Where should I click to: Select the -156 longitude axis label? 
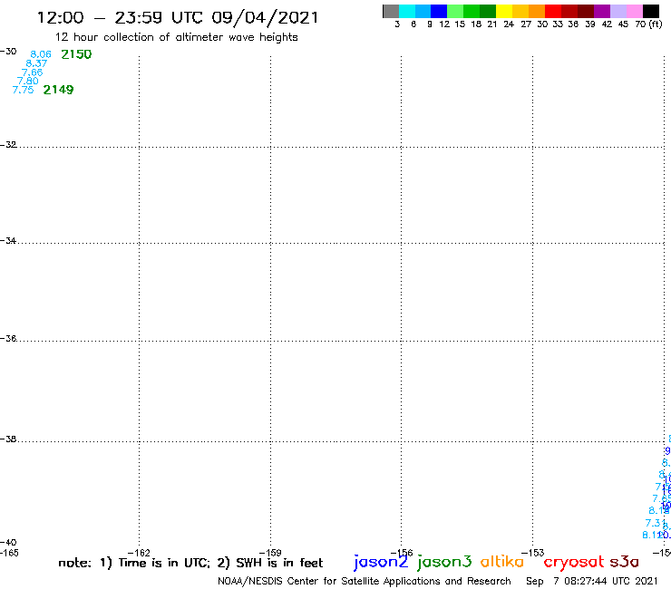pyautogui.click(x=402, y=553)
